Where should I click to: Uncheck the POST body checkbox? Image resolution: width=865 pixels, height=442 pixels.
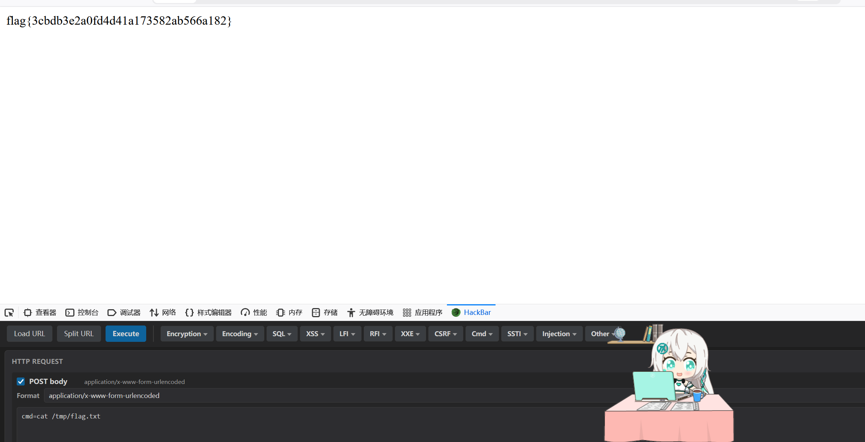point(21,382)
